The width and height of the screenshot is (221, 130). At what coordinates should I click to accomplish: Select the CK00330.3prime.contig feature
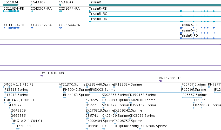coord(121,126)
